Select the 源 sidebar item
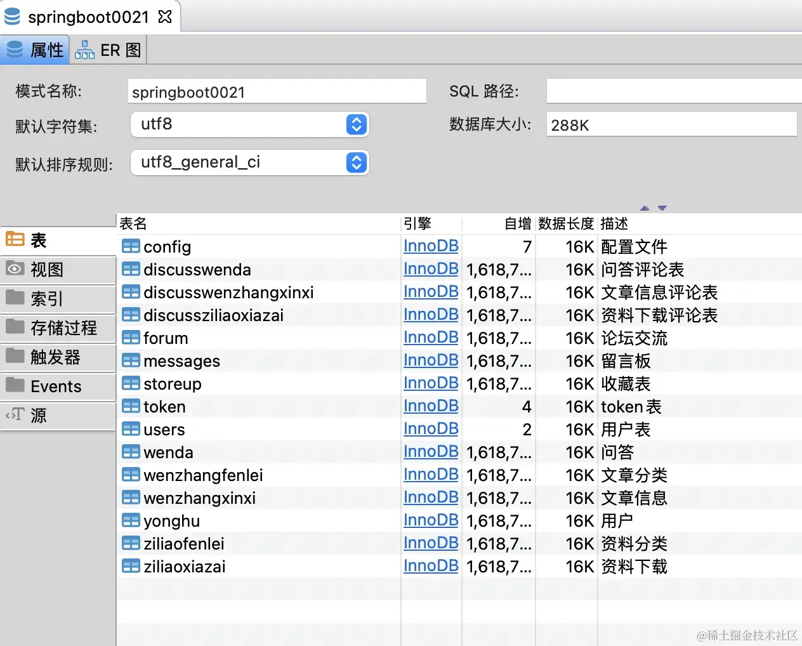Screen dimensions: 802x646 [58, 416]
